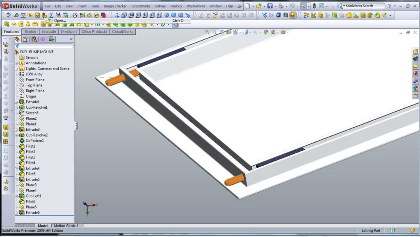Switch to the CircuitWorks tab
Screen dimensions: 420x237
(123, 32)
